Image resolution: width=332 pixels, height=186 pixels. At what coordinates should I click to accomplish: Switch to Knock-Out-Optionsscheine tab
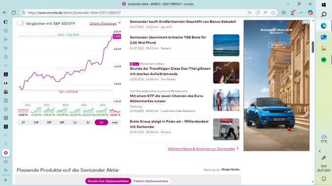point(108,181)
